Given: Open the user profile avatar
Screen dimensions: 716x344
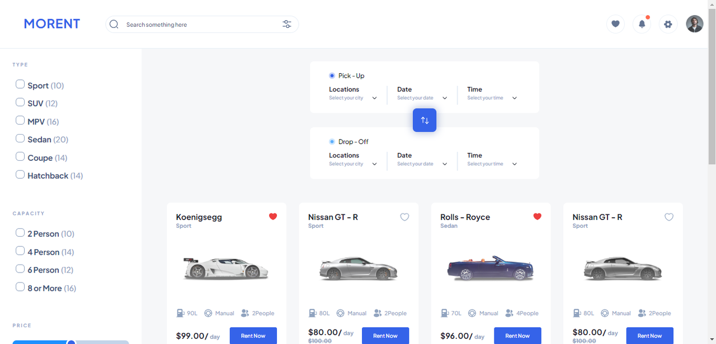Looking at the screenshot, I should 695,24.
